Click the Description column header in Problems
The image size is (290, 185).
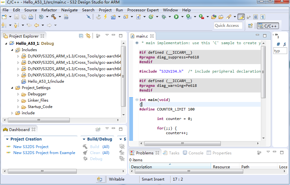tap(170, 167)
